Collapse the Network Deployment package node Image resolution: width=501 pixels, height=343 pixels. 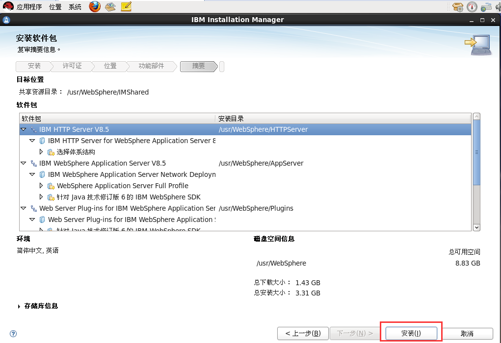32,174
